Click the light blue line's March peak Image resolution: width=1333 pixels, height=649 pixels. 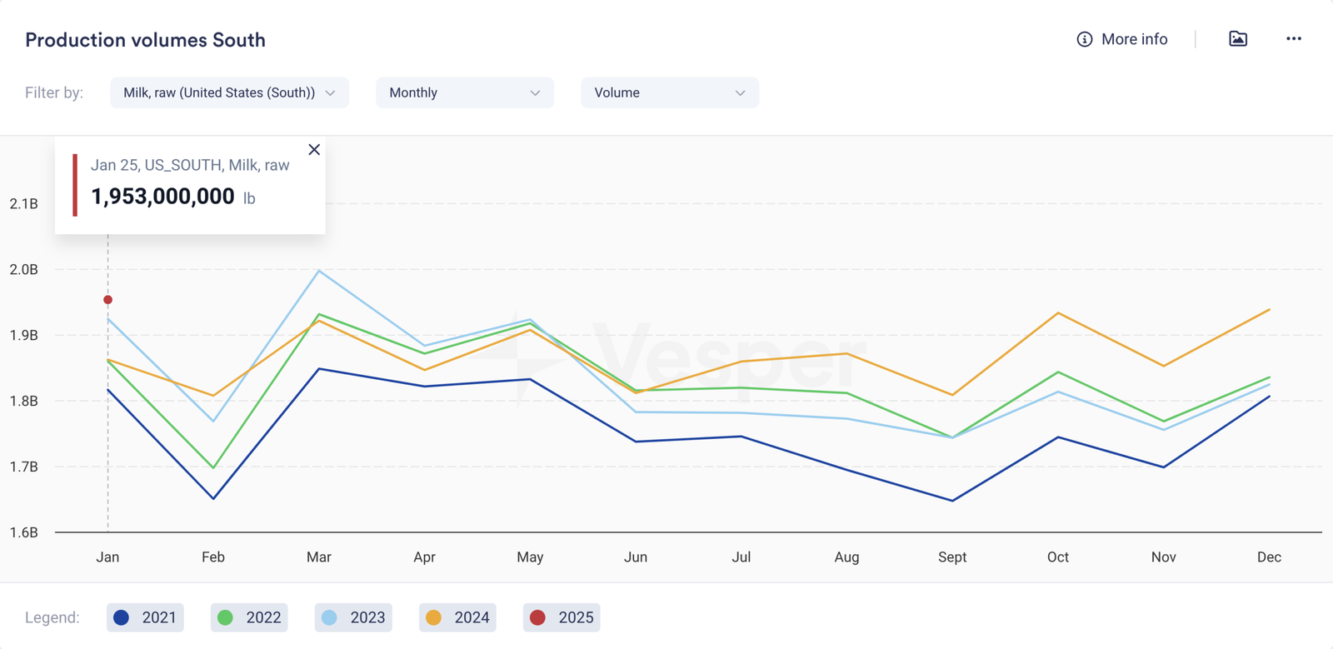[319, 271]
